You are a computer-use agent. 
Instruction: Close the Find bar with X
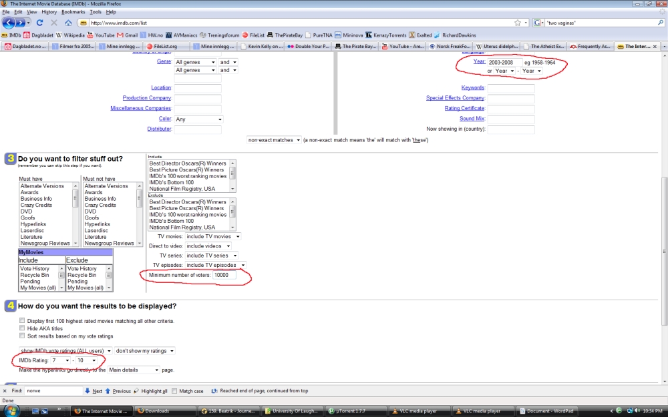click(x=5, y=390)
